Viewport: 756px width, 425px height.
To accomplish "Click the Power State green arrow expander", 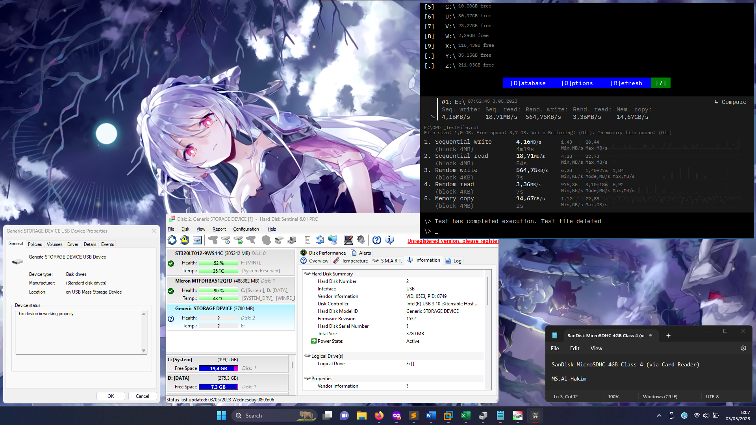I will (314, 341).
